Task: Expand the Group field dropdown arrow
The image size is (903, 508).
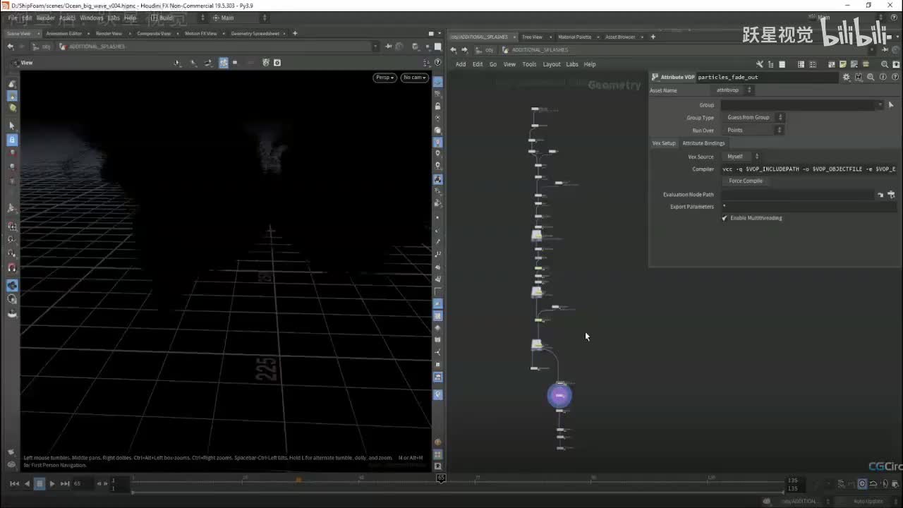Action: (x=880, y=105)
